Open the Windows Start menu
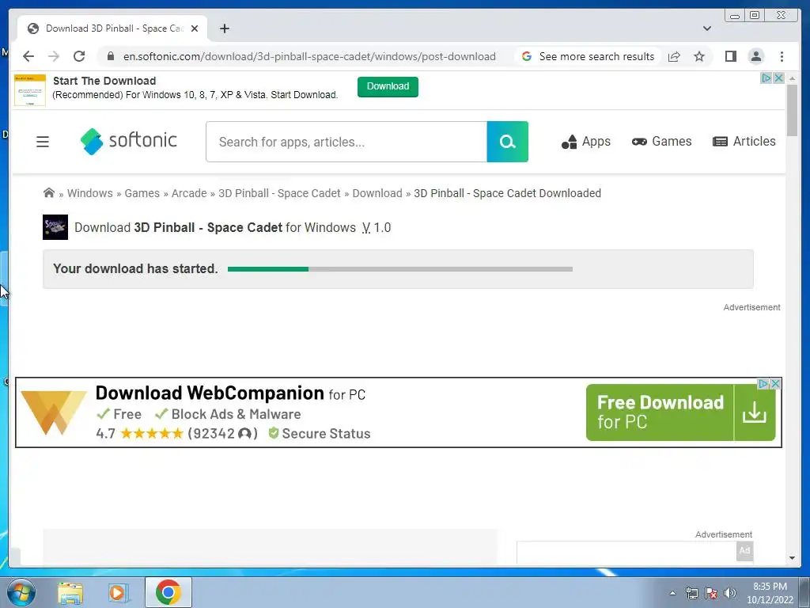This screenshot has width=810, height=608. click(21, 592)
